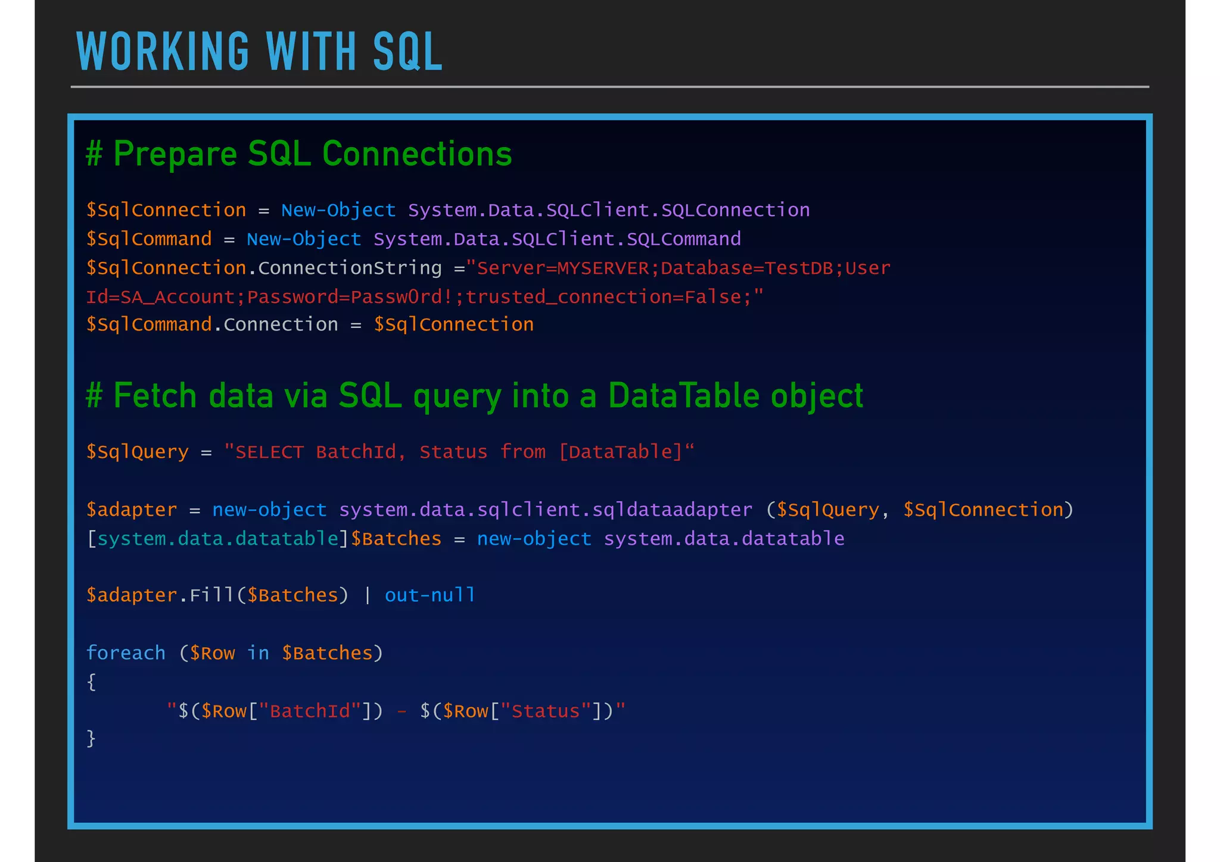Screen dimensions: 1220x862
Task: Click the 'SELECT BatchId, Status from [DataTable]' string
Action: pyautogui.click(x=459, y=452)
